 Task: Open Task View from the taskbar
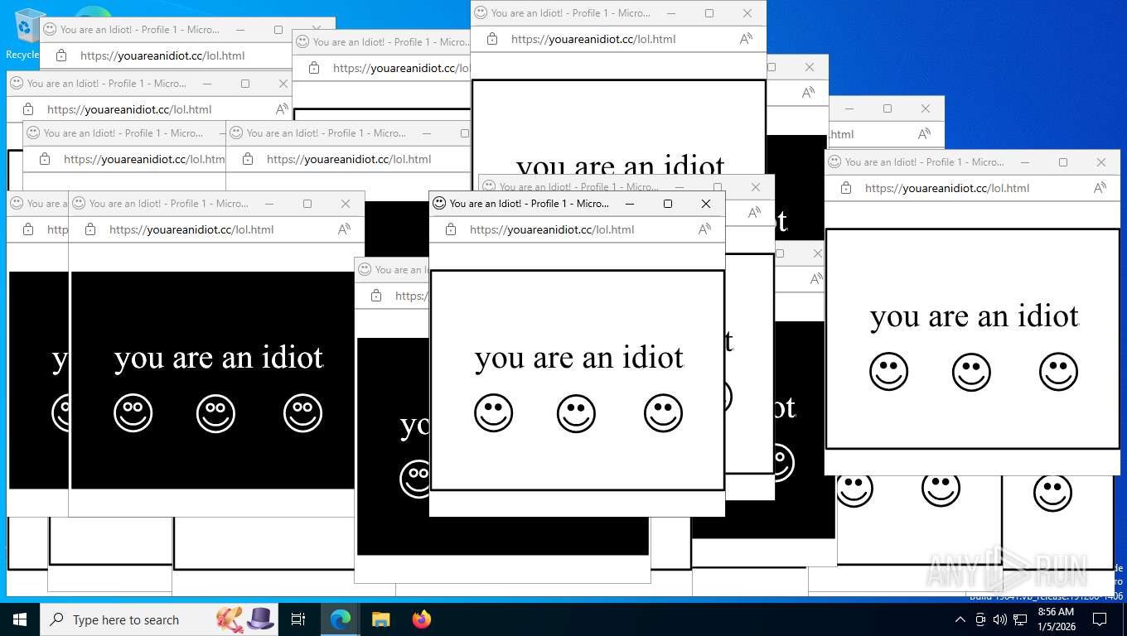coord(298,619)
